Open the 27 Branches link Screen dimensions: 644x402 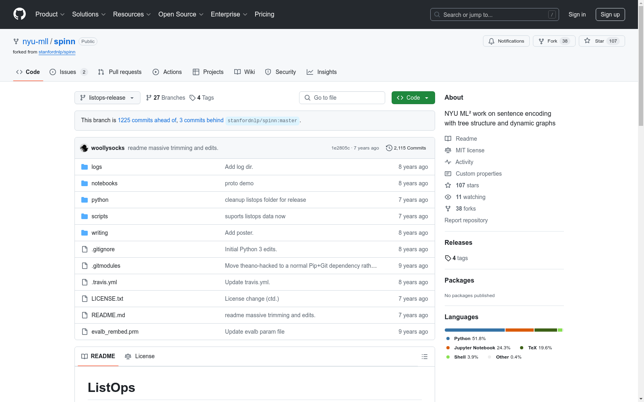click(x=165, y=98)
